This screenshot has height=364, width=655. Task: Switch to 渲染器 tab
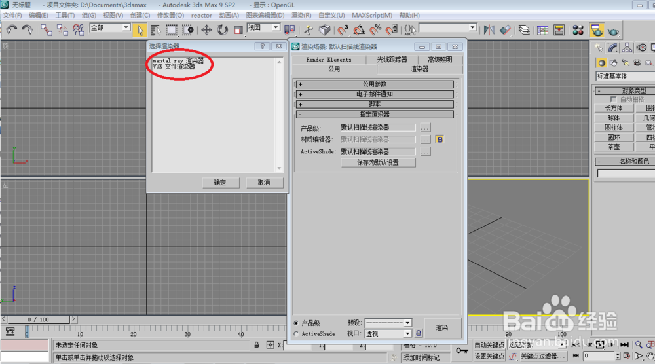click(419, 69)
